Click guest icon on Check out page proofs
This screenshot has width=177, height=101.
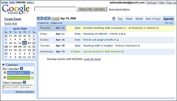[118, 40]
